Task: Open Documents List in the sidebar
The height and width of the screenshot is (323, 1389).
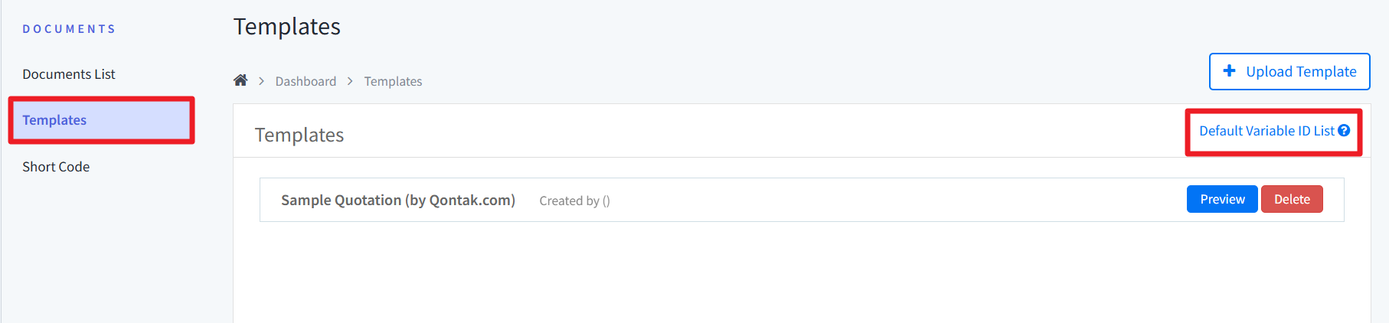Action: 69,74
